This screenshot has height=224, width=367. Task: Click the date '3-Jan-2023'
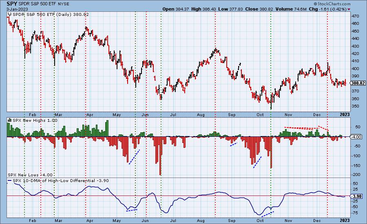17,9
